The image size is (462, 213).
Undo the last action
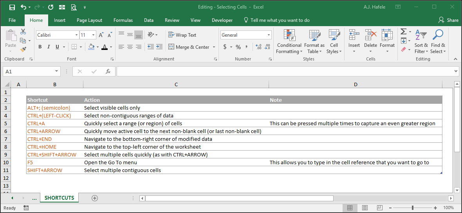point(23,7)
